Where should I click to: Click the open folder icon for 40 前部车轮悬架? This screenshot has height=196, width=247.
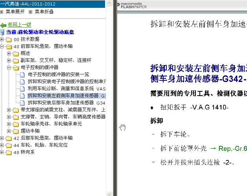[9, 47]
